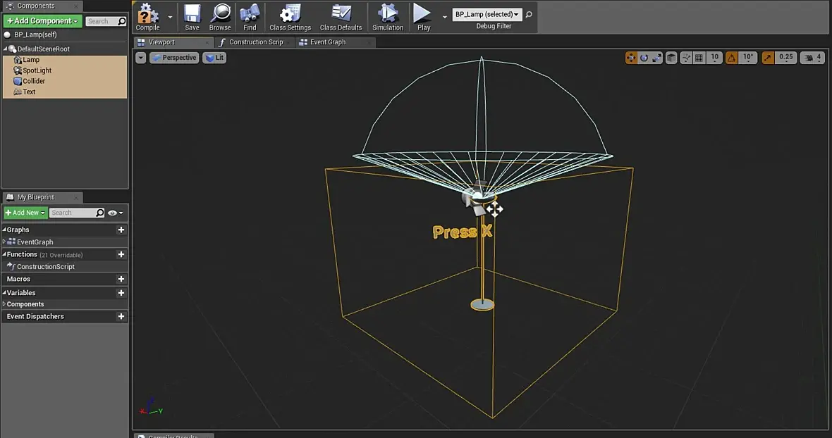This screenshot has height=438, width=832.
Task: Open the Perspective view mode dropdown
Action: [174, 58]
